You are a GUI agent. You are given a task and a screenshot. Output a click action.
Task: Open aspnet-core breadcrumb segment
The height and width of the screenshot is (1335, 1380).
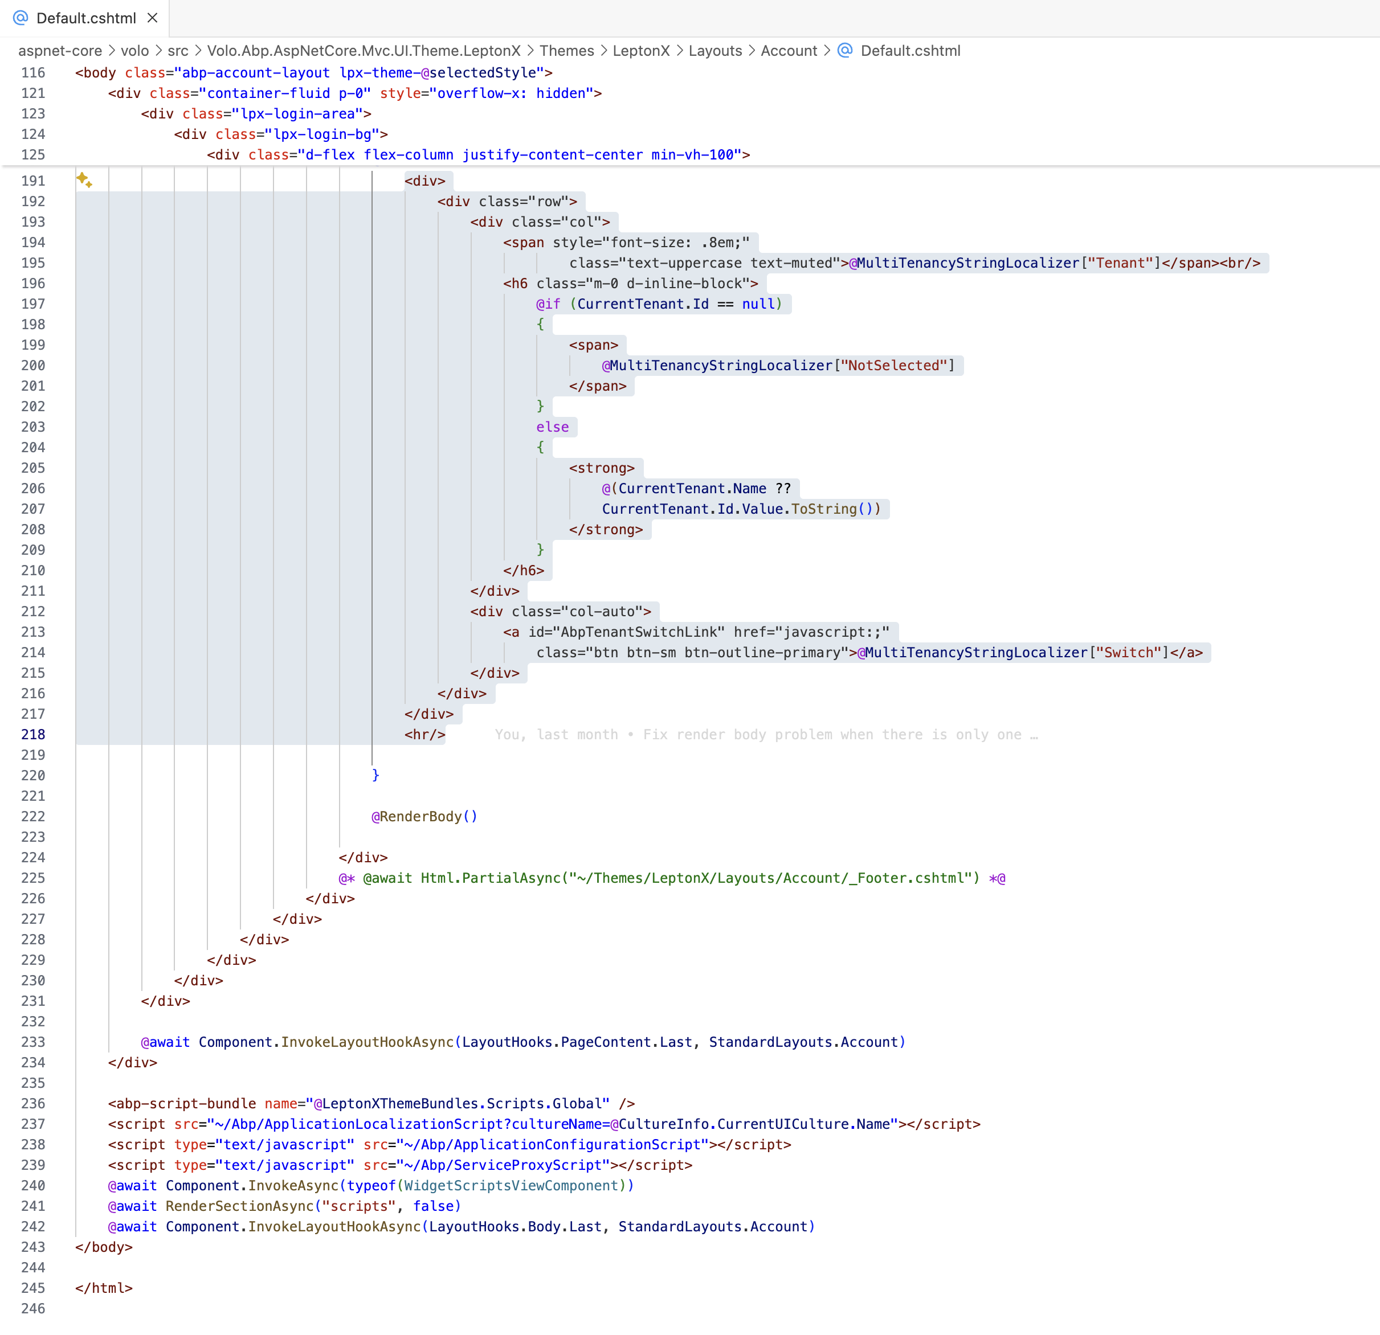(60, 51)
